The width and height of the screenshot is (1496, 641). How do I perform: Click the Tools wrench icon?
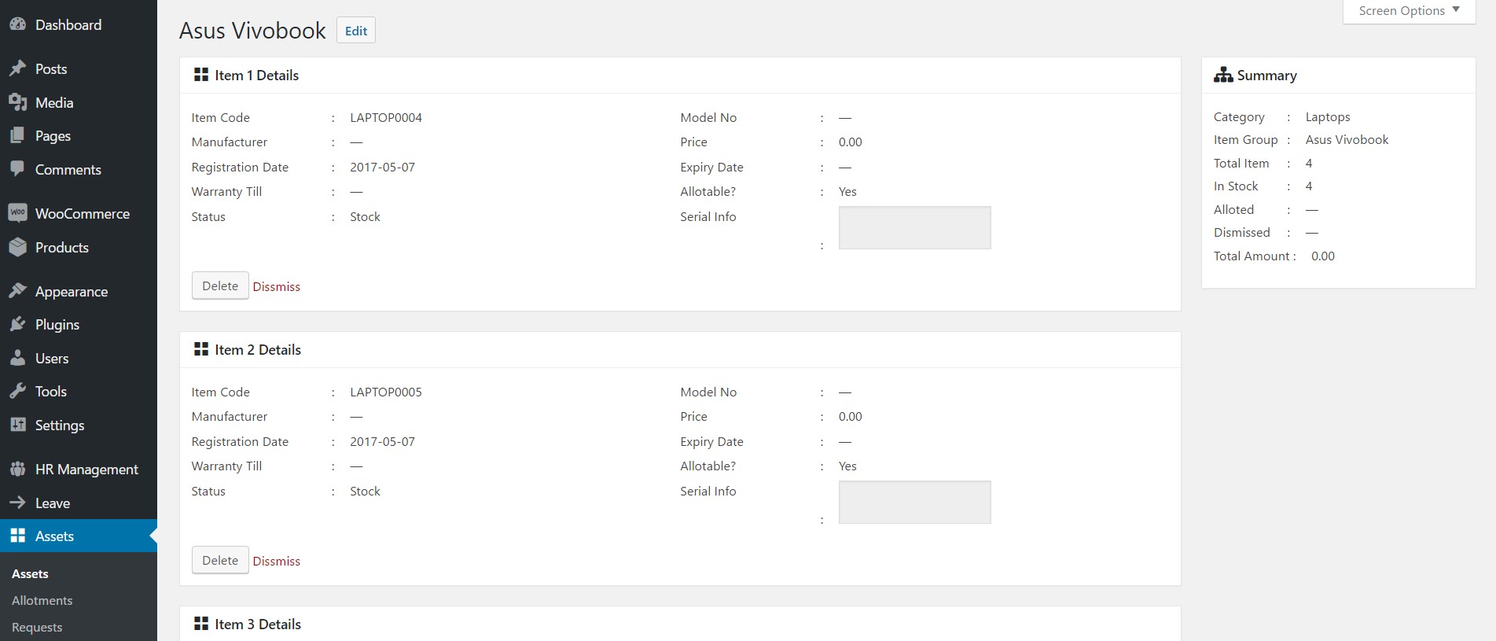pos(17,391)
